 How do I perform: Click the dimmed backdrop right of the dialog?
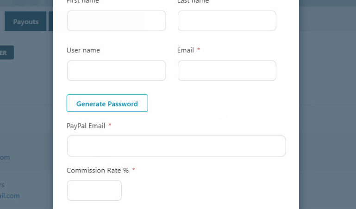327,116
